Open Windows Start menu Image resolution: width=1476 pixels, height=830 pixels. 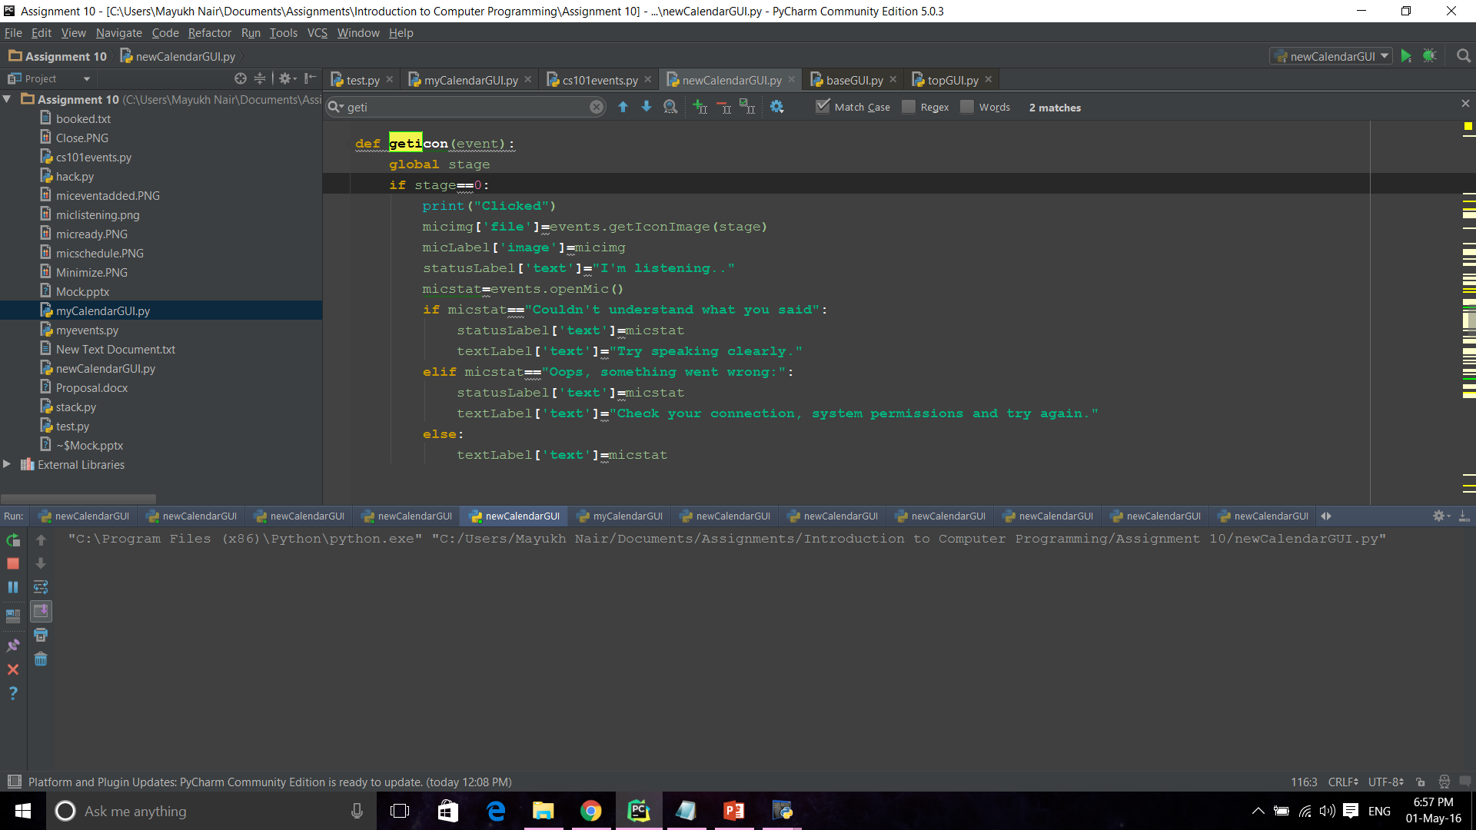pos(23,811)
